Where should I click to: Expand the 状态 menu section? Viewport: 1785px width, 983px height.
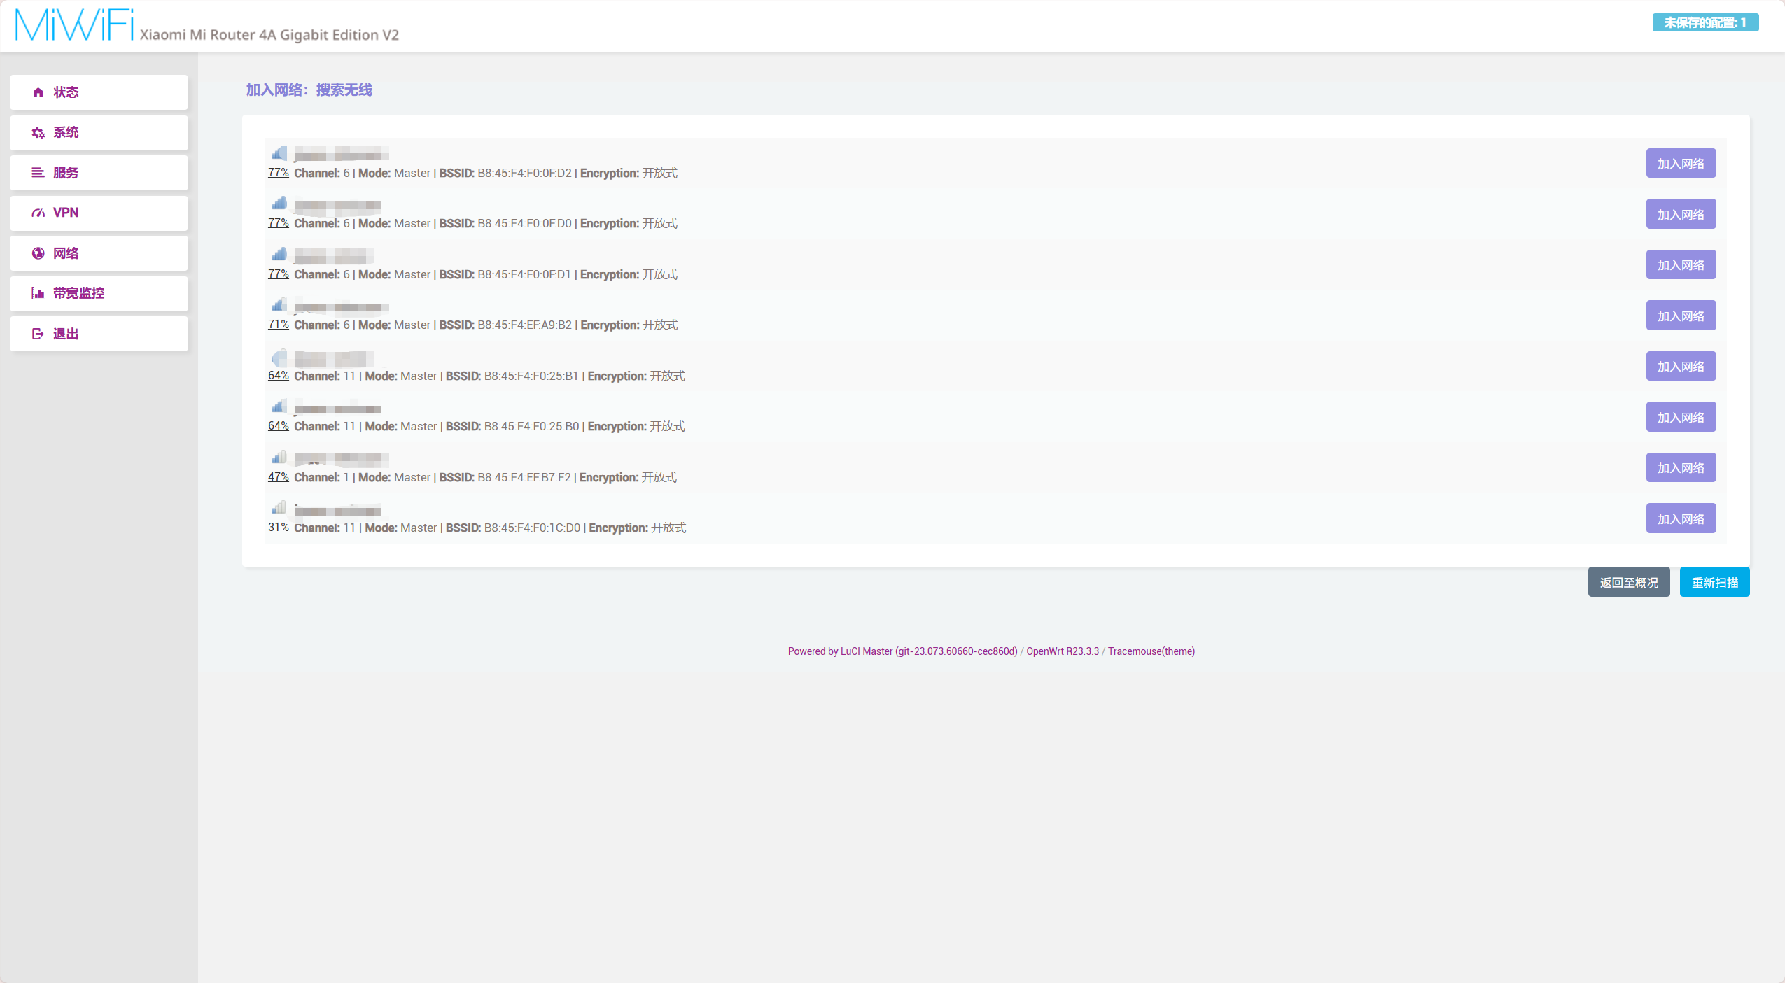(99, 92)
